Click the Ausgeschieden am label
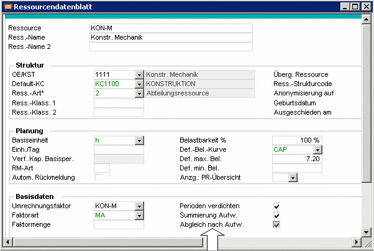The image size is (374, 251). pos(303,112)
